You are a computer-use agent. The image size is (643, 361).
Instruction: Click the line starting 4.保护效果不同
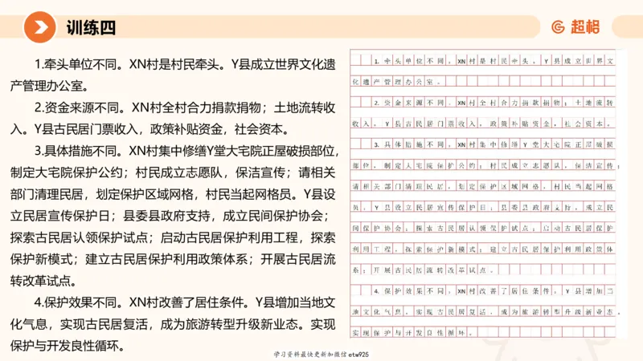[185, 303]
